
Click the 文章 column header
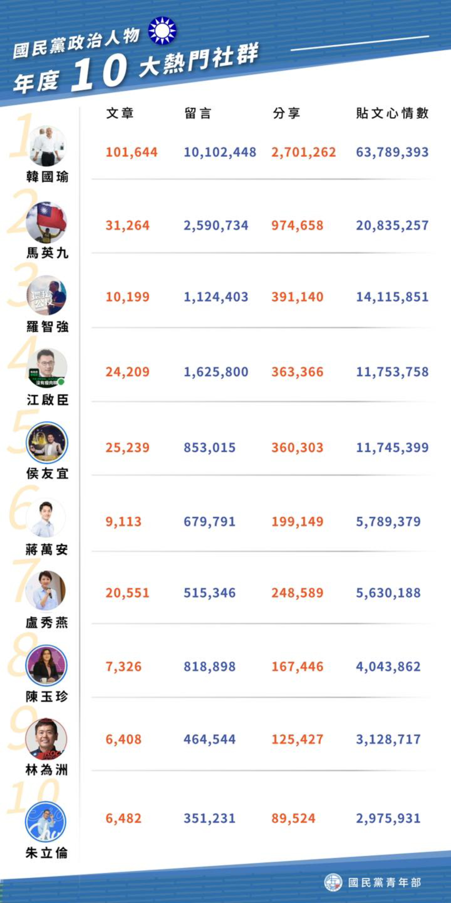pos(120,113)
